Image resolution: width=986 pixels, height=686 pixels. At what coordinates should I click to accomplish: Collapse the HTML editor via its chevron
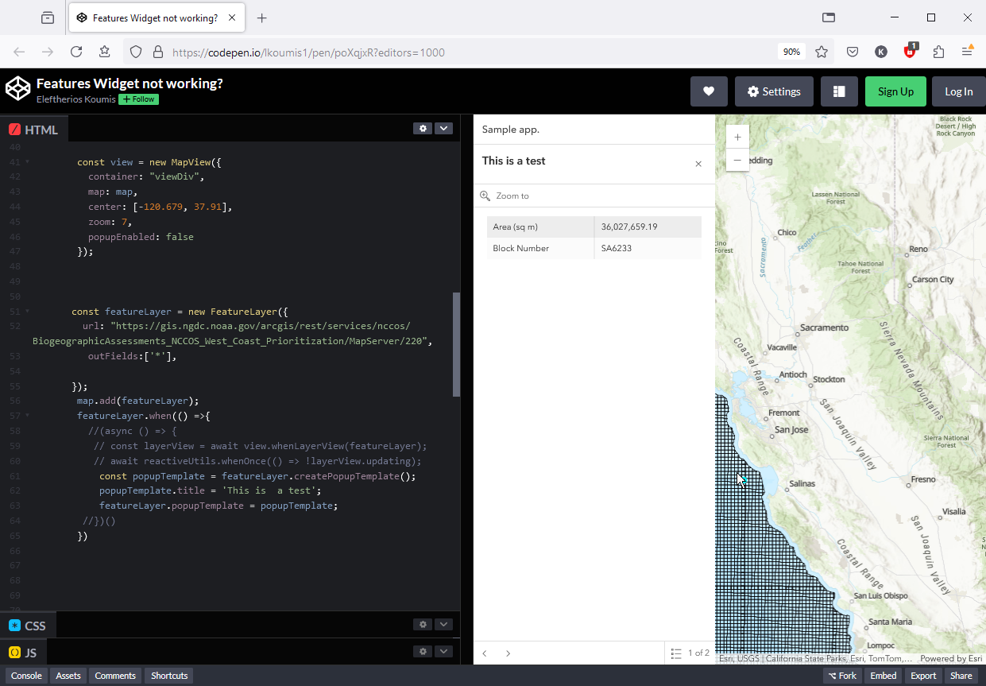443,128
